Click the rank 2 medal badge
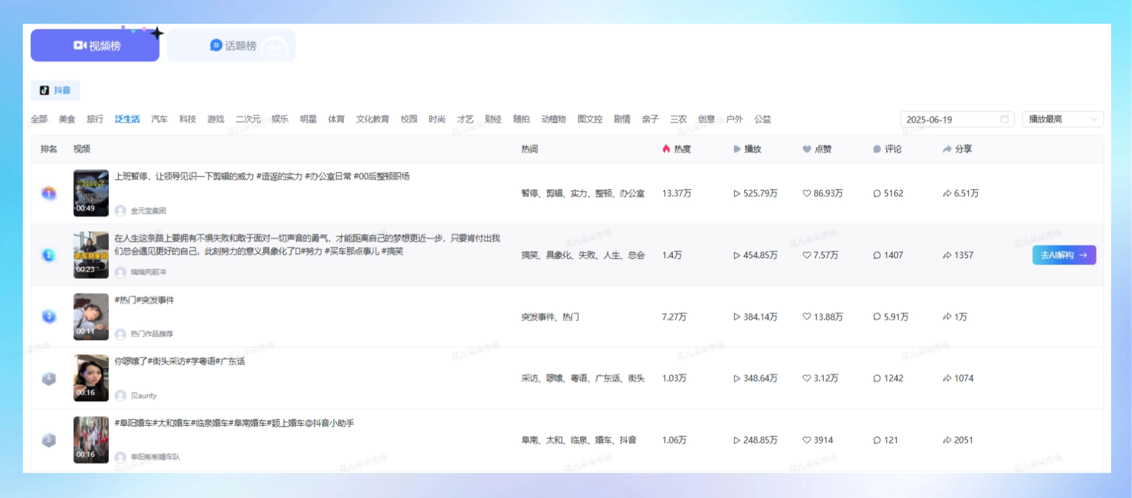 click(x=49, y=255)
